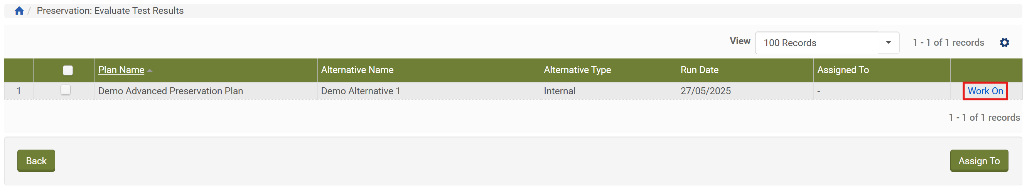Click the Internal alternative type cell

coord(559,91)
